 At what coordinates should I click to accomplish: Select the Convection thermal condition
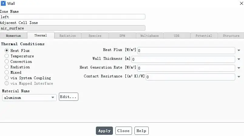point(7,61)
